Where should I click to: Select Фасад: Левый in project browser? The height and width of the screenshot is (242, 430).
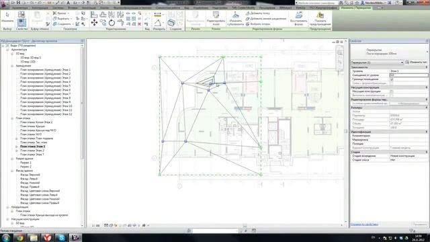pos(29,179)
